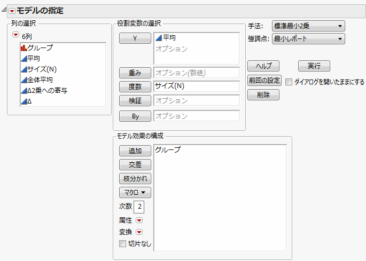Click the red triangle menu beside モデルの指定

(12, 11)
